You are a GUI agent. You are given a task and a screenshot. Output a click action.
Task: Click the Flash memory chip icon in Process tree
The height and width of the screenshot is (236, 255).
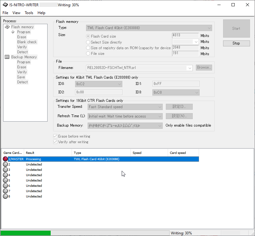tap(7, 27)
